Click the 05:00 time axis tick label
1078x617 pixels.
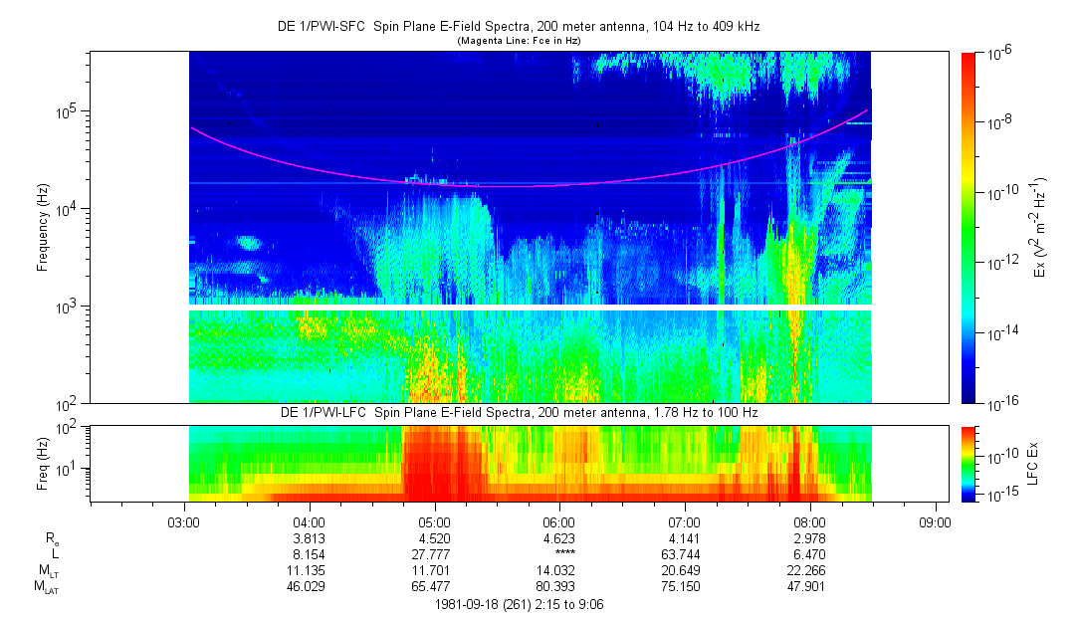435,520
